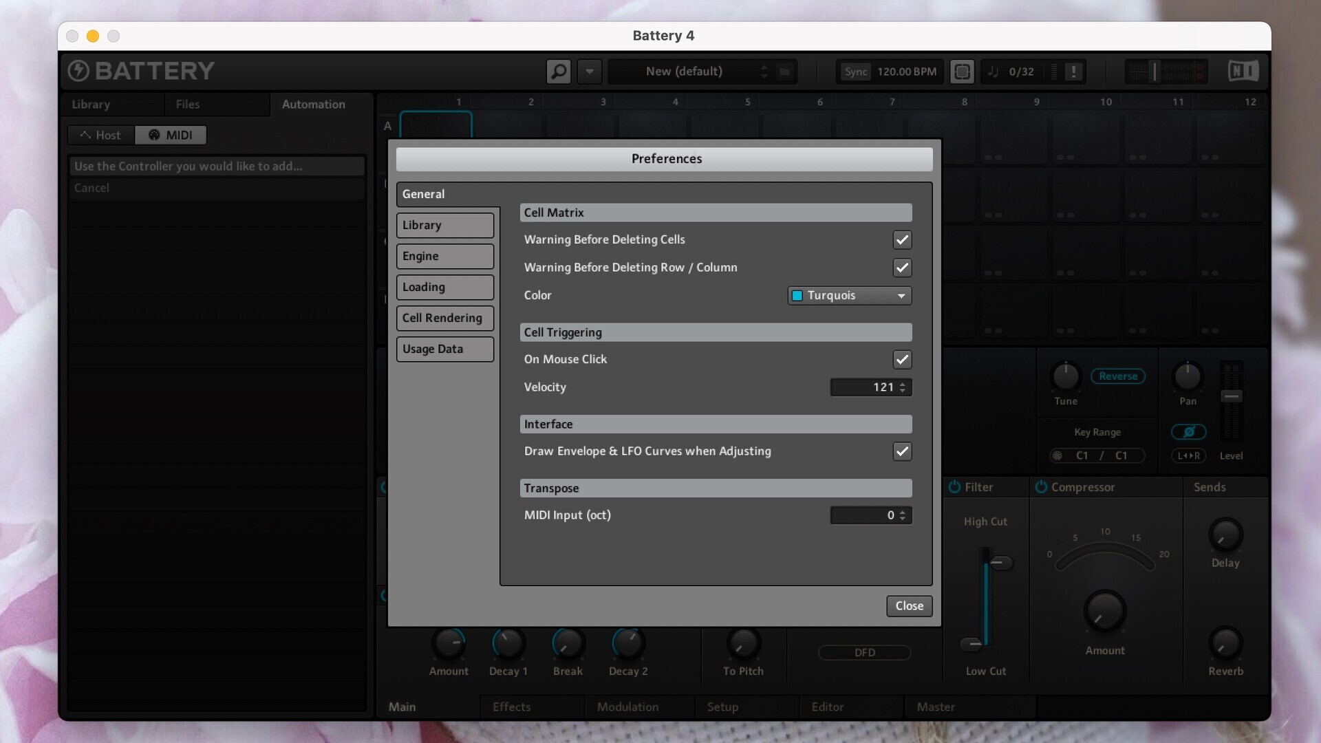Click the 120.00 BPM tempo field
The height and width of the screenshot is (743, 1321).
coord(907,72)
